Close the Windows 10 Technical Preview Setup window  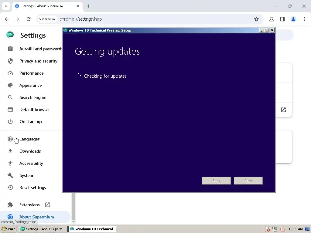pyautogui.click(x=272, y=30)
